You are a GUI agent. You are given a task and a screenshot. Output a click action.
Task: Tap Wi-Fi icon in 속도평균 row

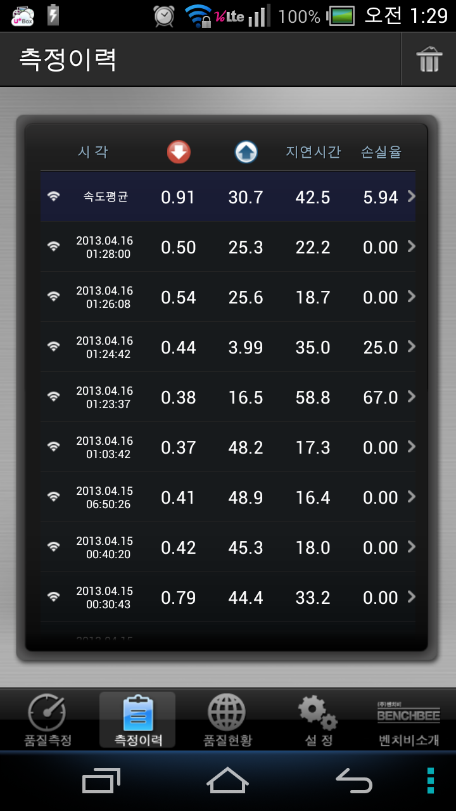pos(54,196)
